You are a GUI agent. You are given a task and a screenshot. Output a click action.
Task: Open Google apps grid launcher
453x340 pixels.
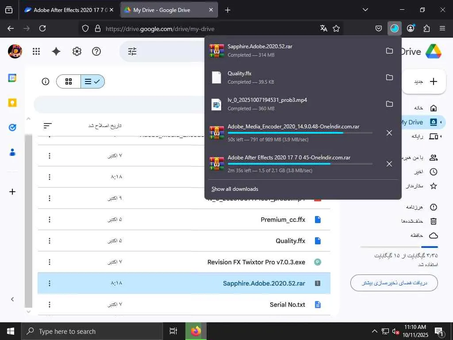click(36, 51)
